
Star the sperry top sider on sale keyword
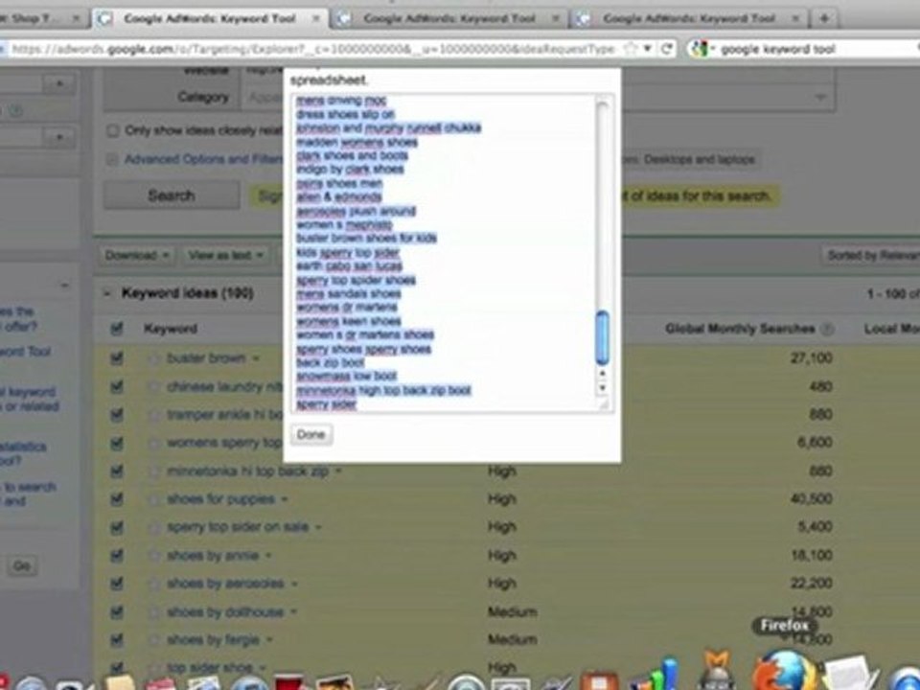[x=154, y=527]
